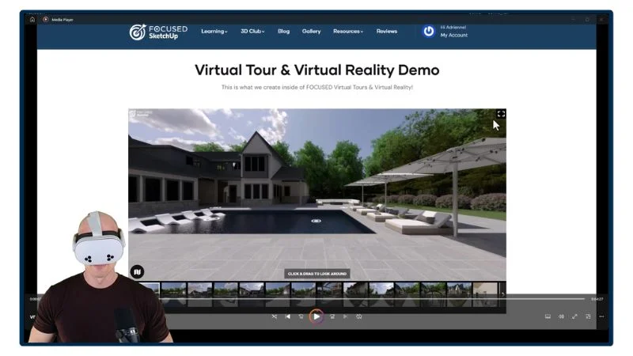Switch Media Player to fullscreen
The height and width of the screenshot is (356, 633).
point(574,317)
